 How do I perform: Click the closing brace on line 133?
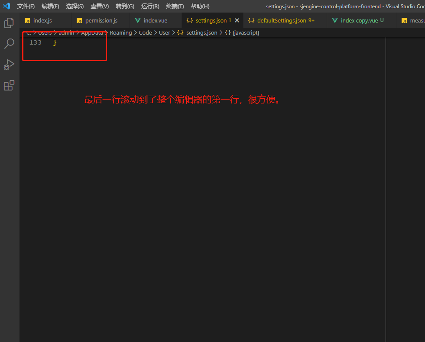(x=55, y=43)
